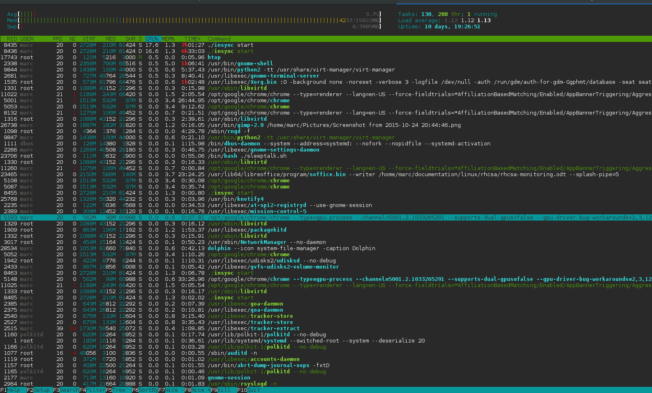Click F7 Nice - to lower niceness

click(171, 390)
